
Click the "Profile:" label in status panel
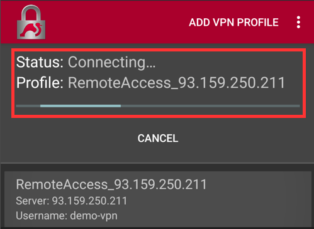[40, 83]
